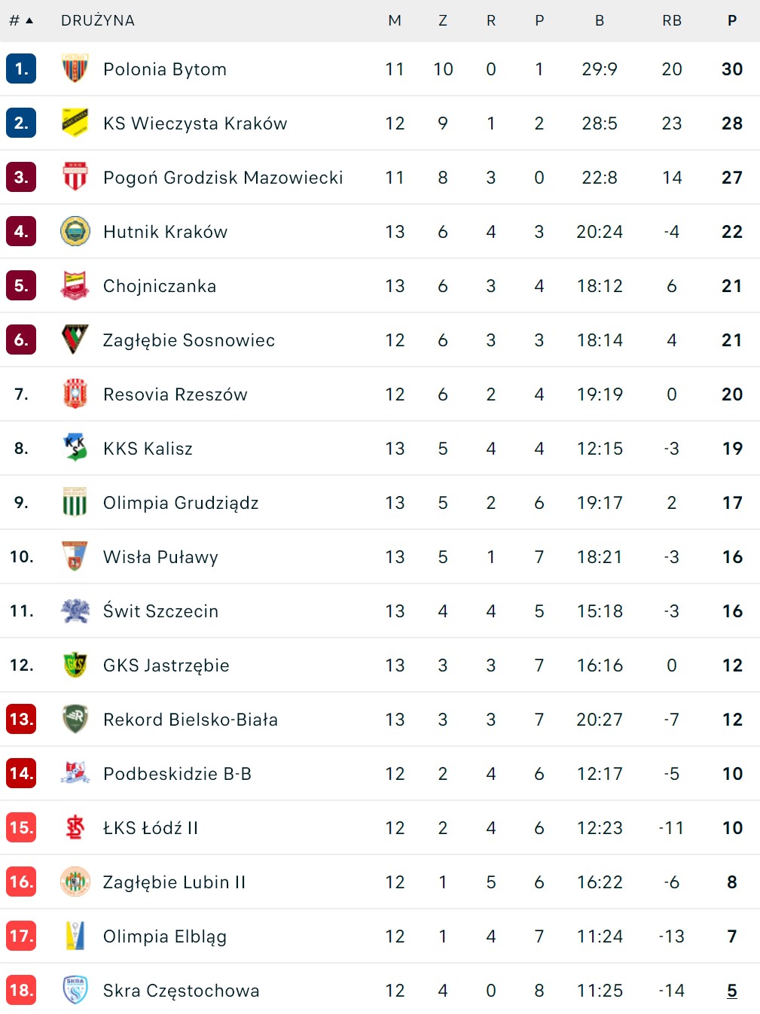Sort table by the # rank column
Viewport: 760px width, 1014px height.
[x=20, y=21]
